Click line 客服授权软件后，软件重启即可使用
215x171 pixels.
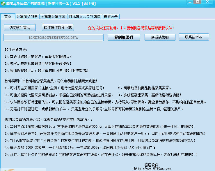47,70
